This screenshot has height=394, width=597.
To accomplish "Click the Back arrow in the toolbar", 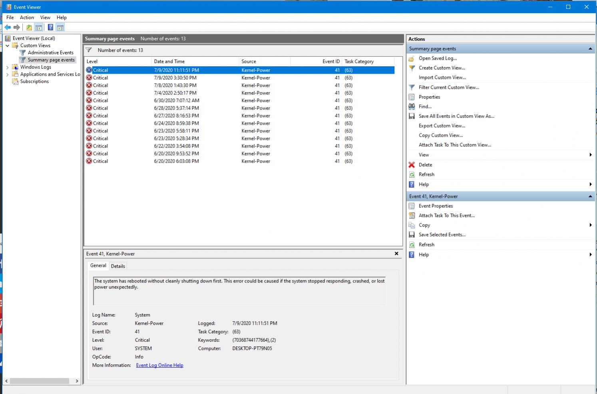I will pos(8,28).
